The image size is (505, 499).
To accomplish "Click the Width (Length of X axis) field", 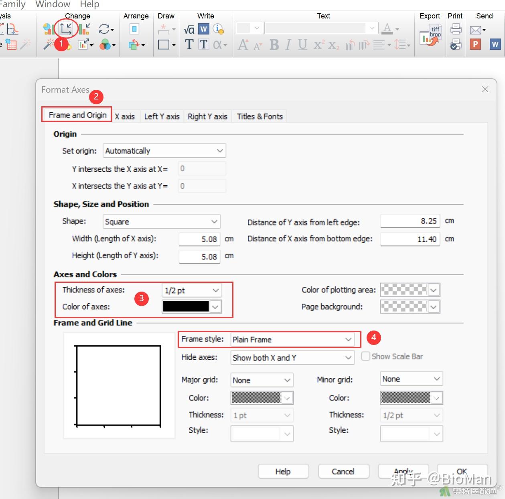I will point(199,239).
